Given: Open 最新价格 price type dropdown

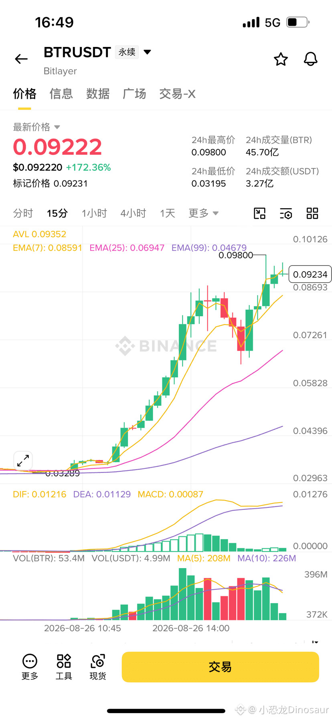Looking at the screenshot, I should pyautogui.click(x=36, y=127).
